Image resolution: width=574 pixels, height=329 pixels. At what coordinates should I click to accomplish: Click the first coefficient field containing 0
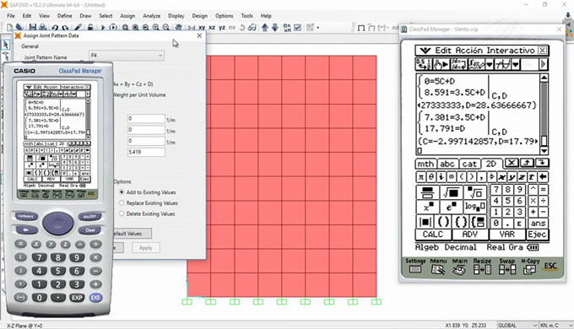click(146, 119)
